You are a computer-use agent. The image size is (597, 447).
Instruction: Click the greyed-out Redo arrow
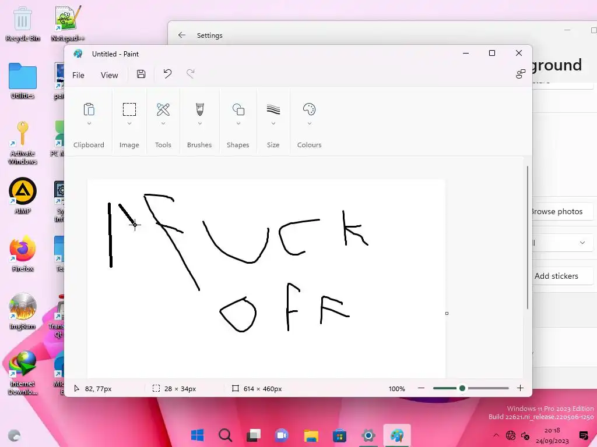point(191,74)
